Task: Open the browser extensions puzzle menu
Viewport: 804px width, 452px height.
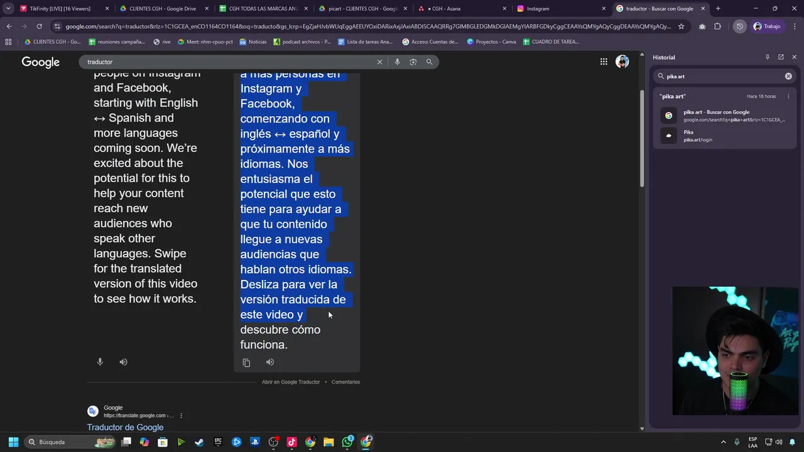Action: [x=717, y=26]
